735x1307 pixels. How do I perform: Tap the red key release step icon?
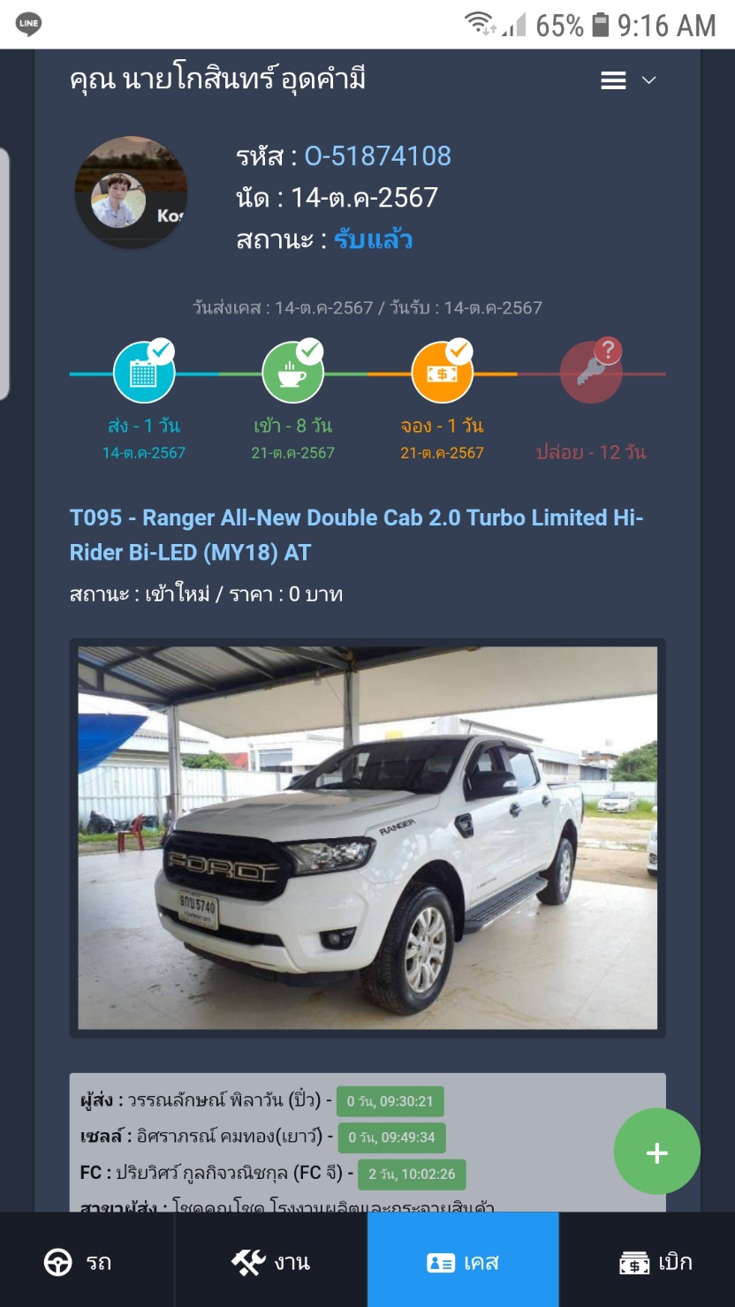pos(592,373)
